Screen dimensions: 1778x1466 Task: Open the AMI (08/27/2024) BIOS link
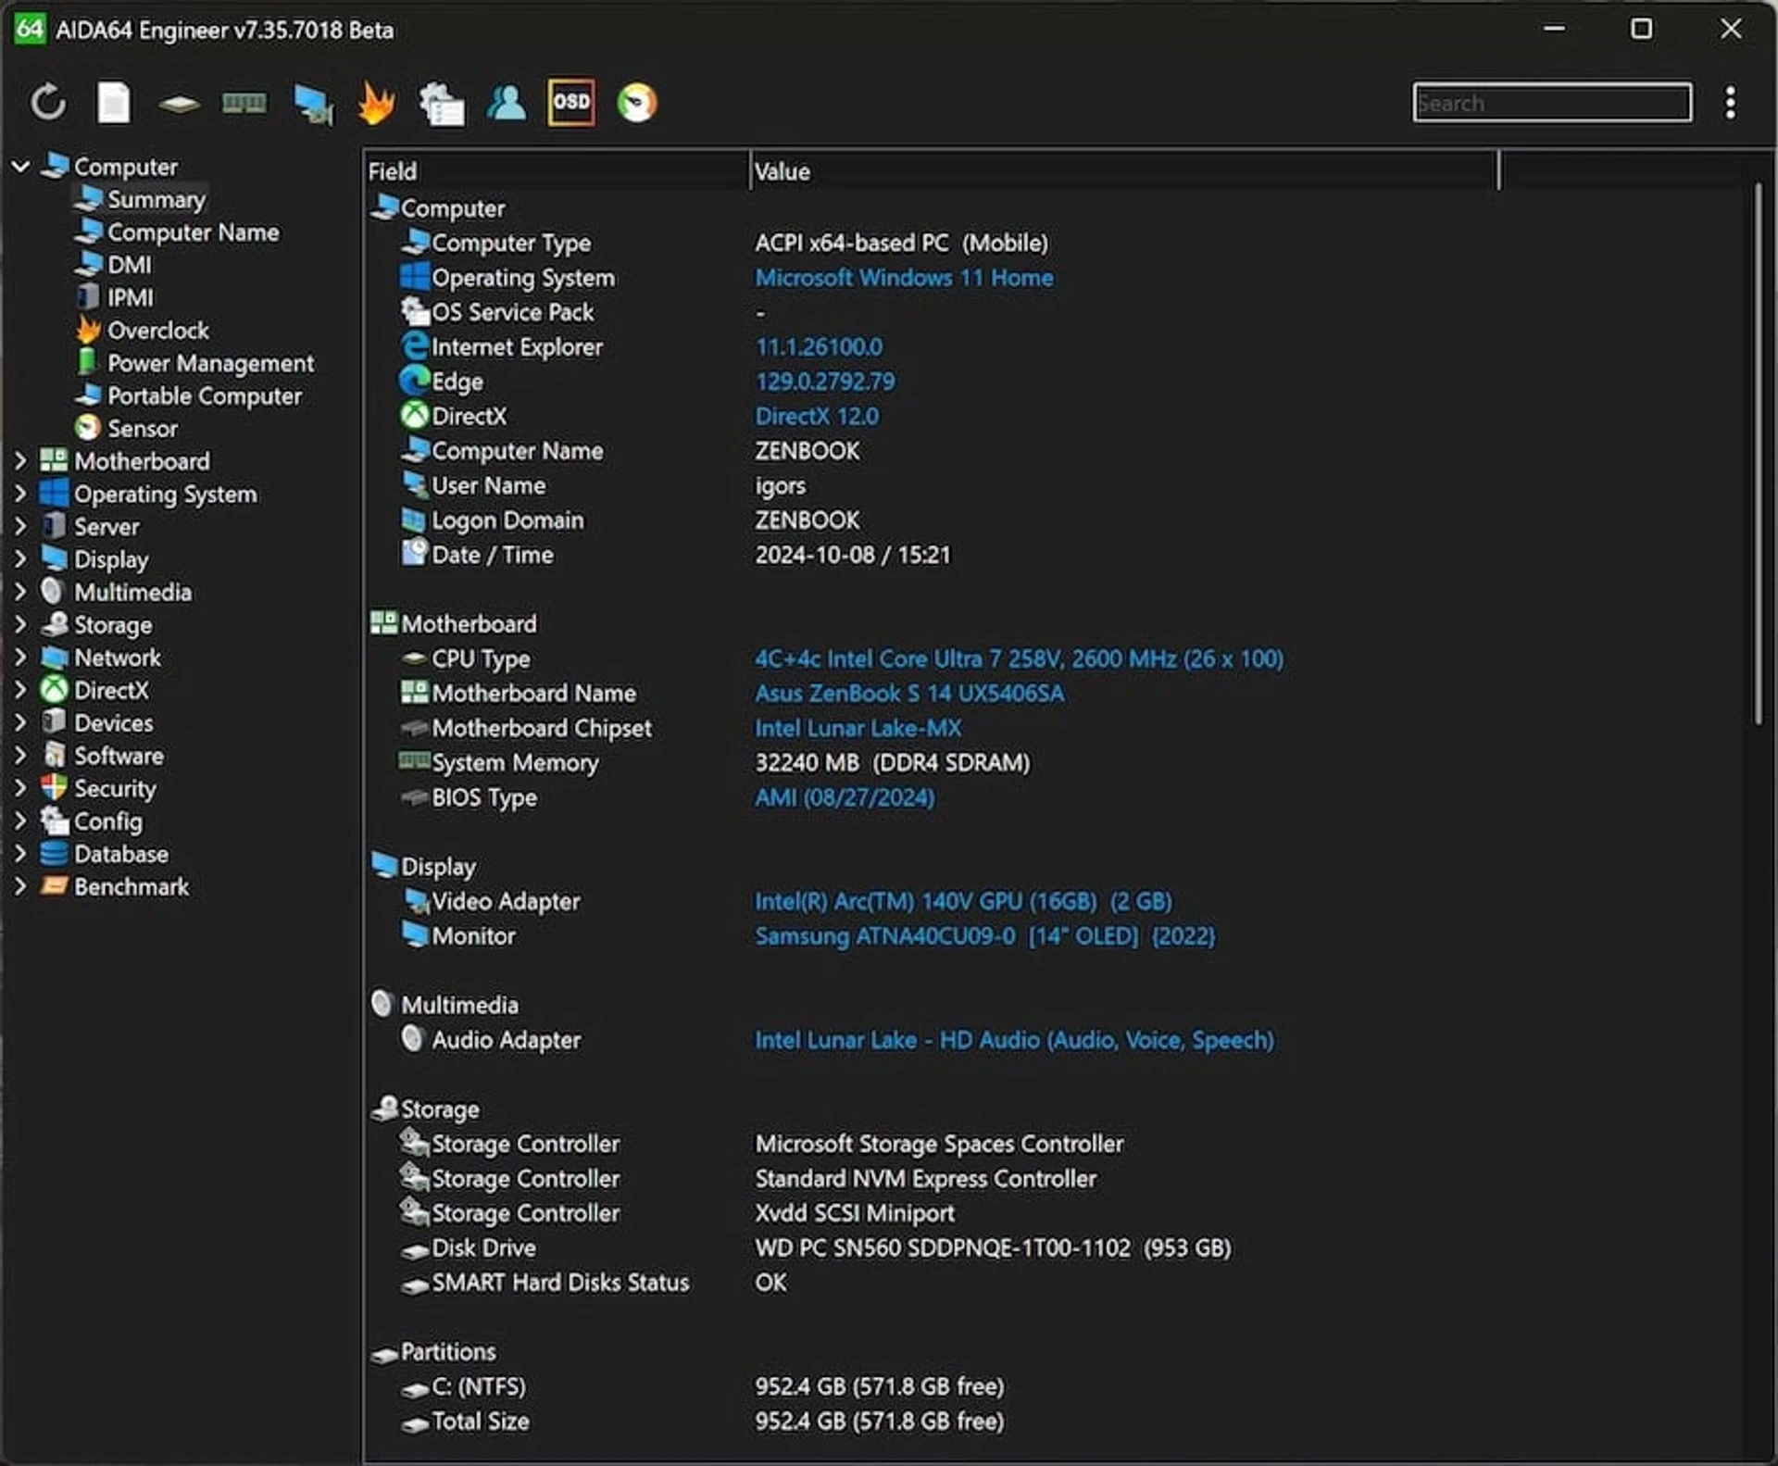coord(845,797)
